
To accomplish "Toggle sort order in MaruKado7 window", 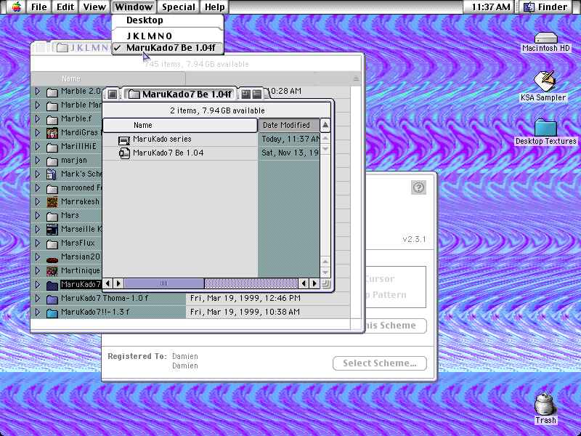I will coord(325,125).
